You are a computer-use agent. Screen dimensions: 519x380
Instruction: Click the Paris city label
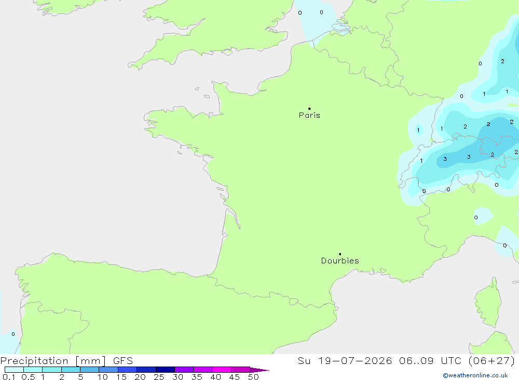click(309, 115)
